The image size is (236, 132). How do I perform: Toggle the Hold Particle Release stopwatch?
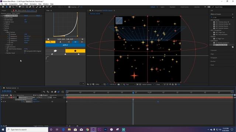pos(7,49)
